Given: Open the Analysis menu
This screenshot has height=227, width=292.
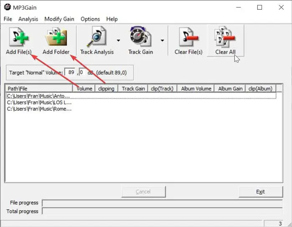Looking at the screenshot, I should (x=28, y=19).
